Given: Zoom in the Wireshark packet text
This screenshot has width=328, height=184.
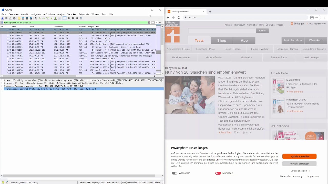Looking at the screenshot, I should tap(69, 18).
